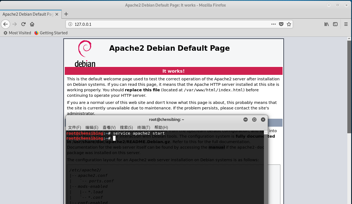Image resolution: width=352 pixels, height=204 pixels.
Task: Open the Firefox hamburger menu
Action: [346, 24]
